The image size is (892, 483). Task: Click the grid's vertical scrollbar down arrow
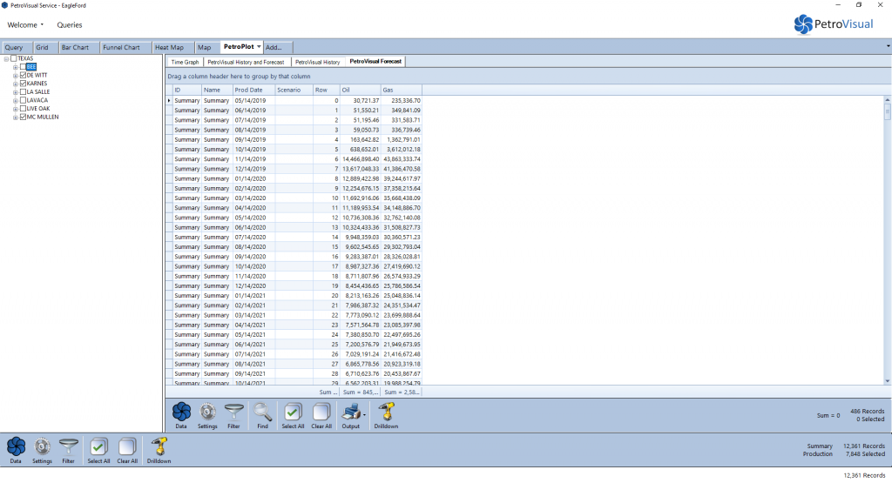coord(888,381)
